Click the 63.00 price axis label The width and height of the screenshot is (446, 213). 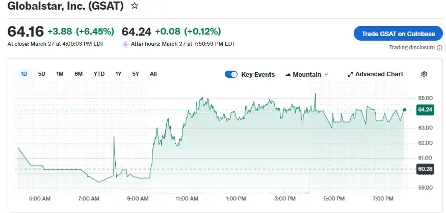tap(425, 128)
